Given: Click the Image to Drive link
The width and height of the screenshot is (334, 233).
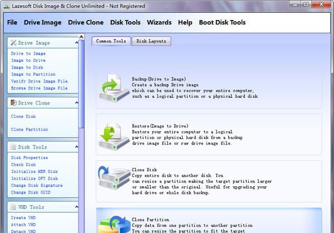Looking at the screenshot, I should (28, 61).
